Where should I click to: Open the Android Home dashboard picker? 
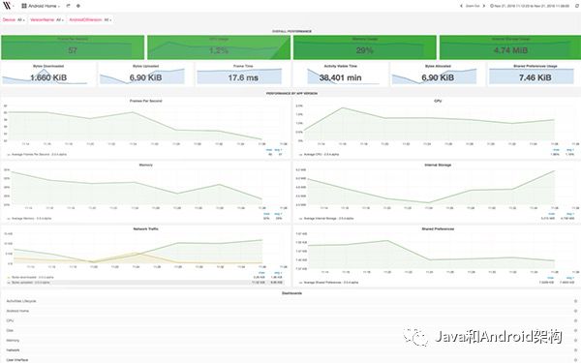pyautogui.click(x=41, y=6)
